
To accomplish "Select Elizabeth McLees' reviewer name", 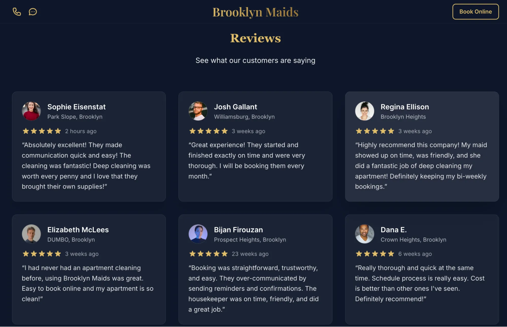I will point(78,230).
